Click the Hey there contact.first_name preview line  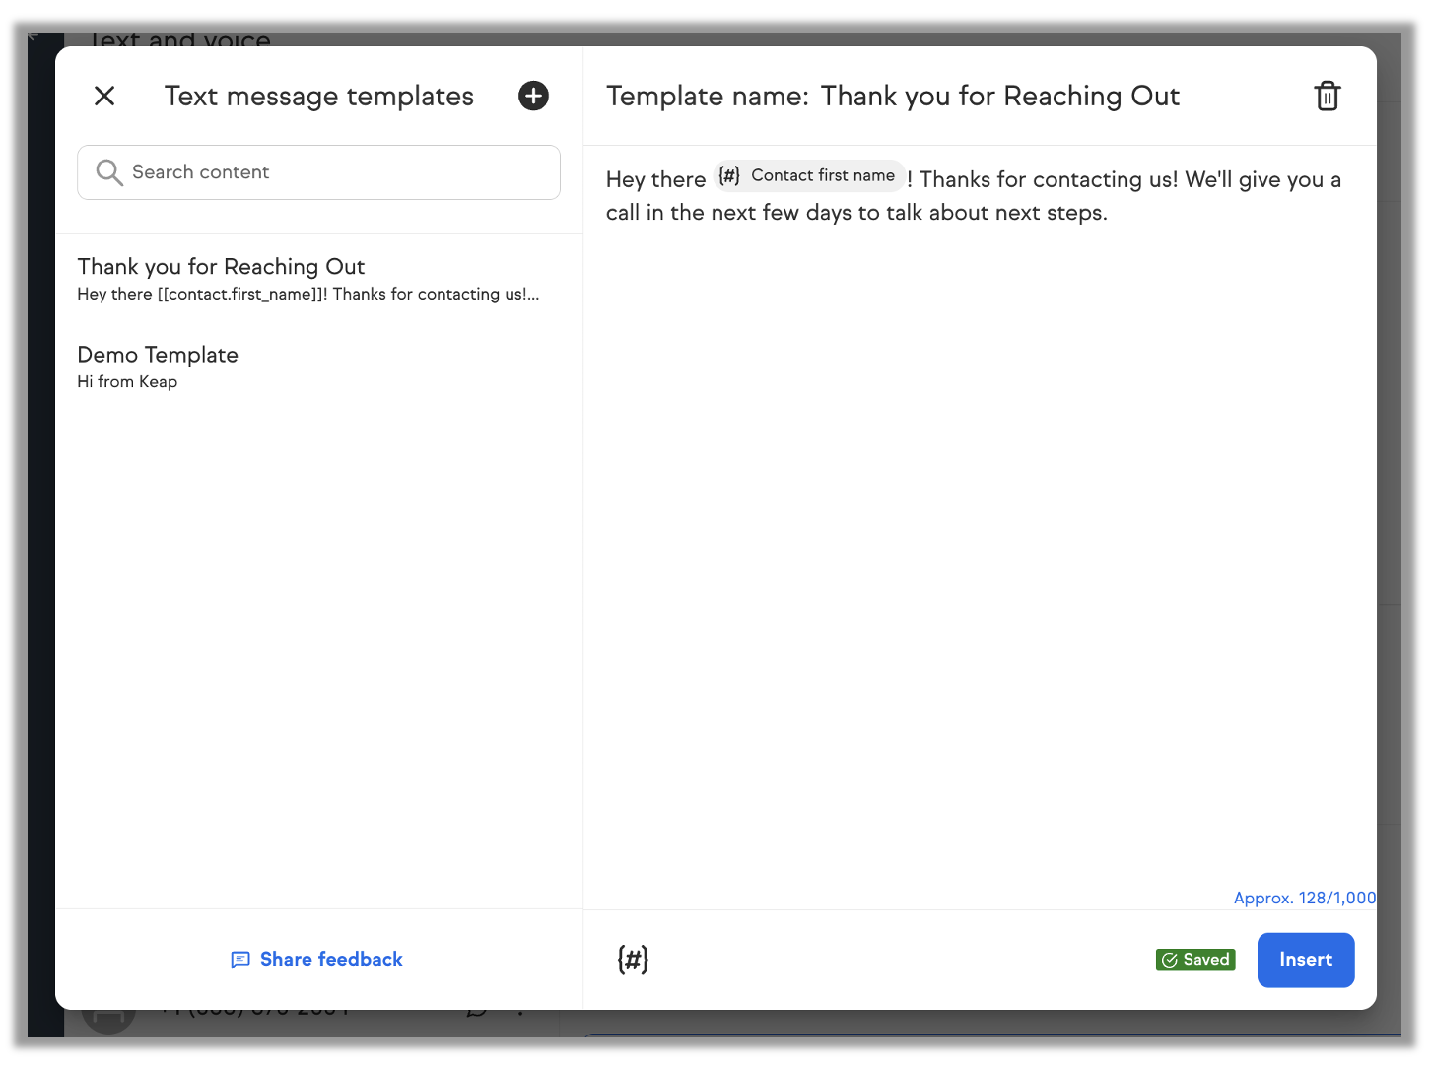click(307, 295)
